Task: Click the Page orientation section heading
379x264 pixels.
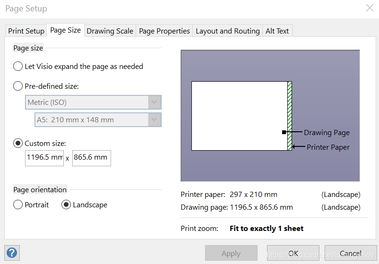Action: click(x=40, y=189)
